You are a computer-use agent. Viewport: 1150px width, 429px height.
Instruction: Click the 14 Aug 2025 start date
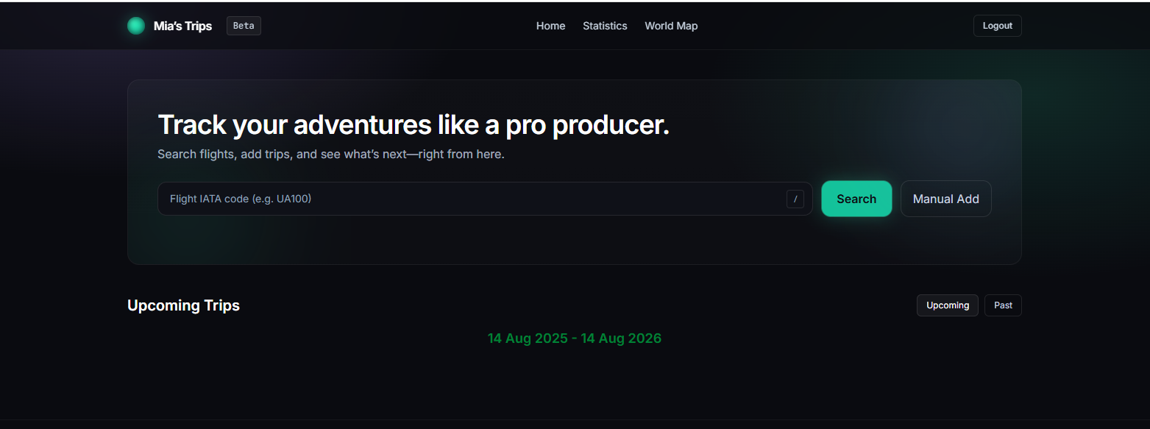pos(527,338)
